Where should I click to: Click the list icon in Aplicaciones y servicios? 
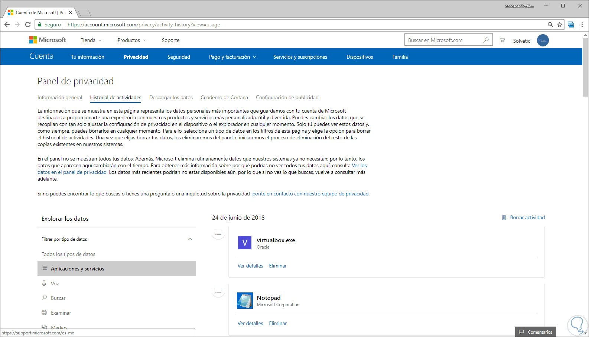click(45, 268)
